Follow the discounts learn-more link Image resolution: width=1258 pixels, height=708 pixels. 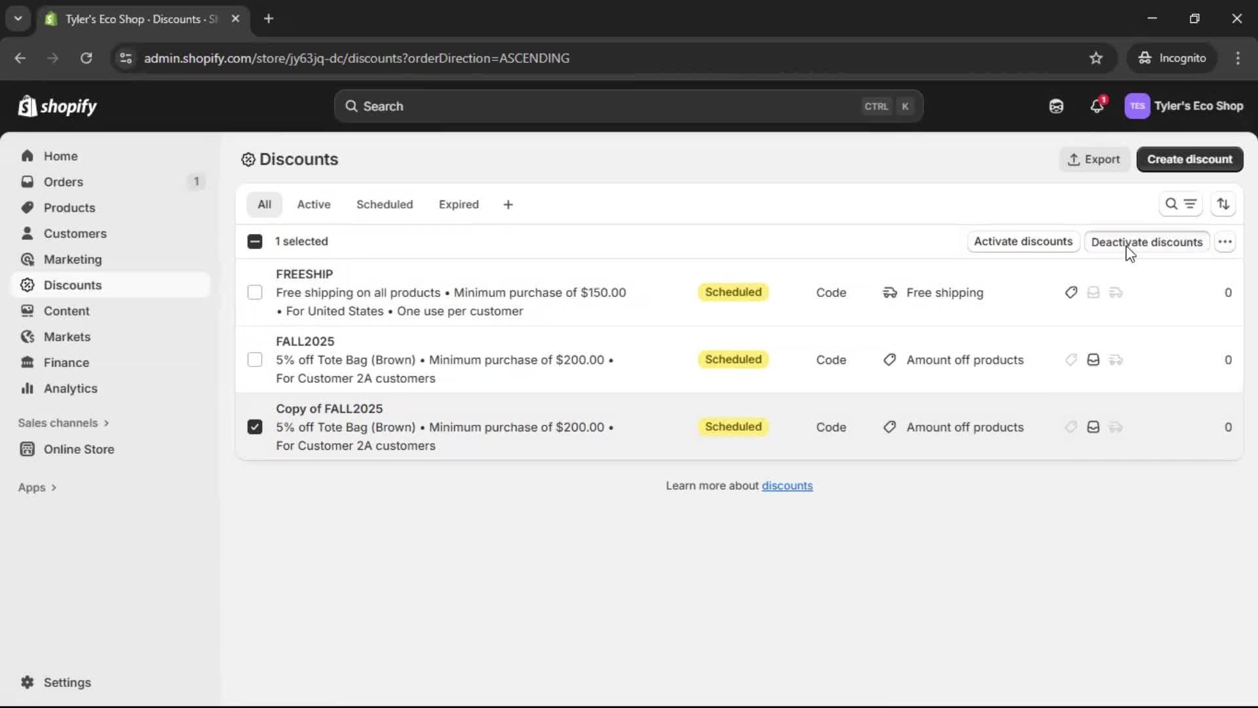[788, 485]
